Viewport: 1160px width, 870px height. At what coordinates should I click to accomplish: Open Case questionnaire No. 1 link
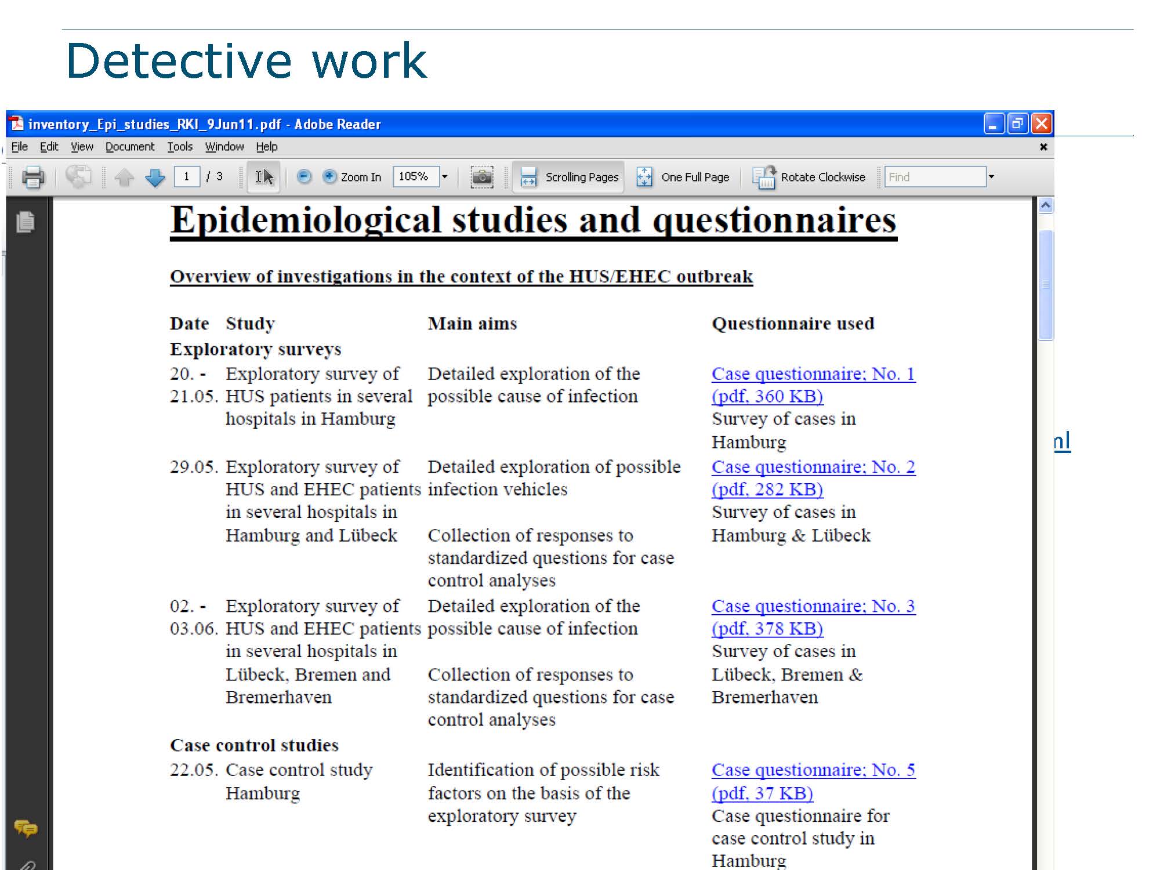point(813,374)
